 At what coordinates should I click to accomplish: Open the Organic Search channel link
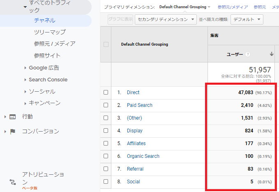tap(143, 156)
